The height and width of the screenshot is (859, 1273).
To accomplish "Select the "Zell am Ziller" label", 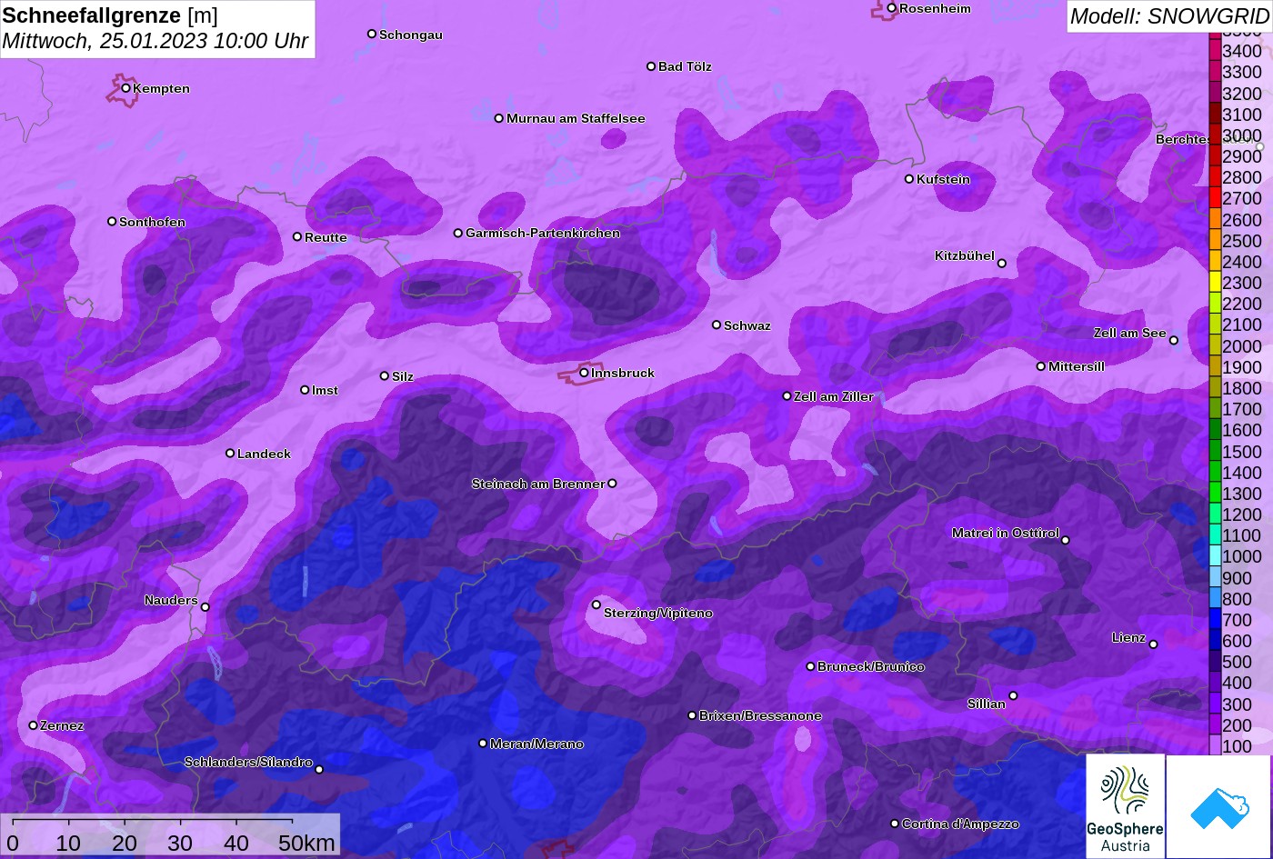I will (834, 396).
